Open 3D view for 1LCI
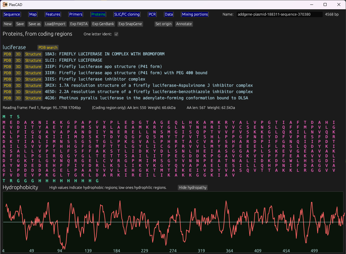The image size is (346, 254). click(18, 60)
